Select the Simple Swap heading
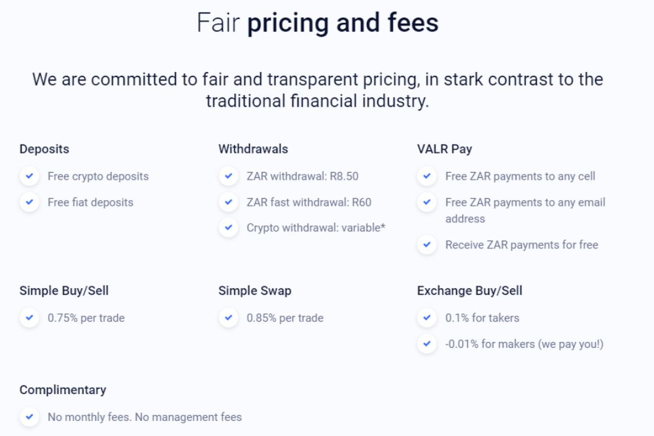654x436 pixels. [255, 291]
